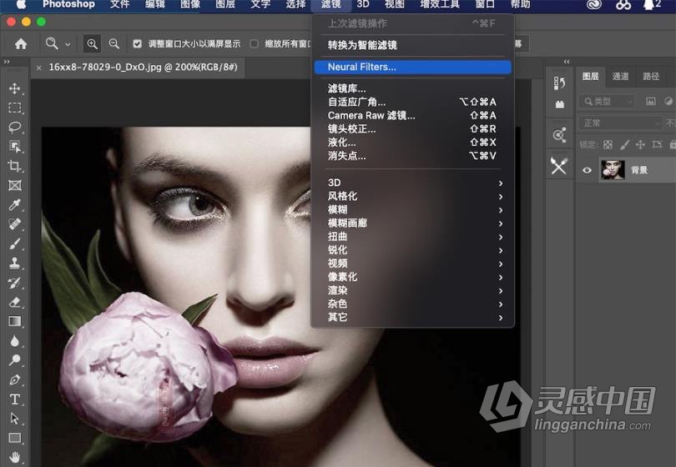This screenshot has height=467, width=676.
Task: Select the Rectangle shape tool
Action: (x=15, y=438)
